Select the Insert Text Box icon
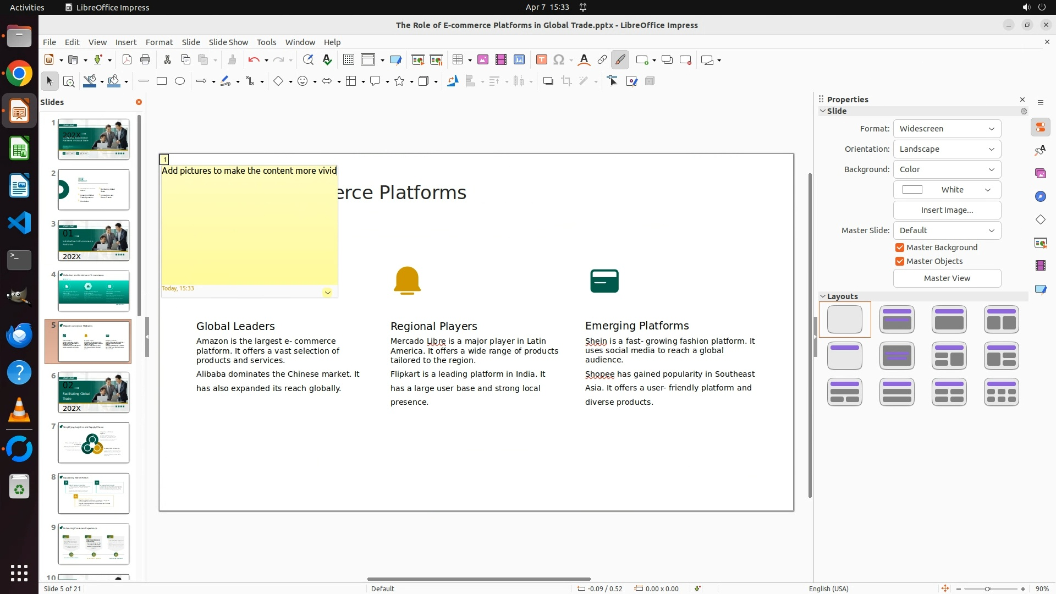Image resolution: width=1056 pixels, height=594 pixels. [x=541, y=60]
